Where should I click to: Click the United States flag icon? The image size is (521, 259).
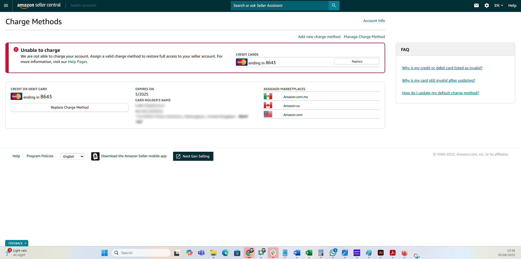(268, 114)
